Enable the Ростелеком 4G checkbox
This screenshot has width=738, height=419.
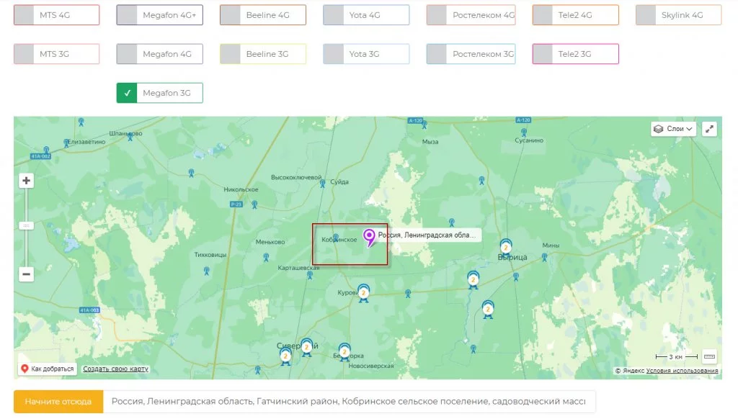437,15
